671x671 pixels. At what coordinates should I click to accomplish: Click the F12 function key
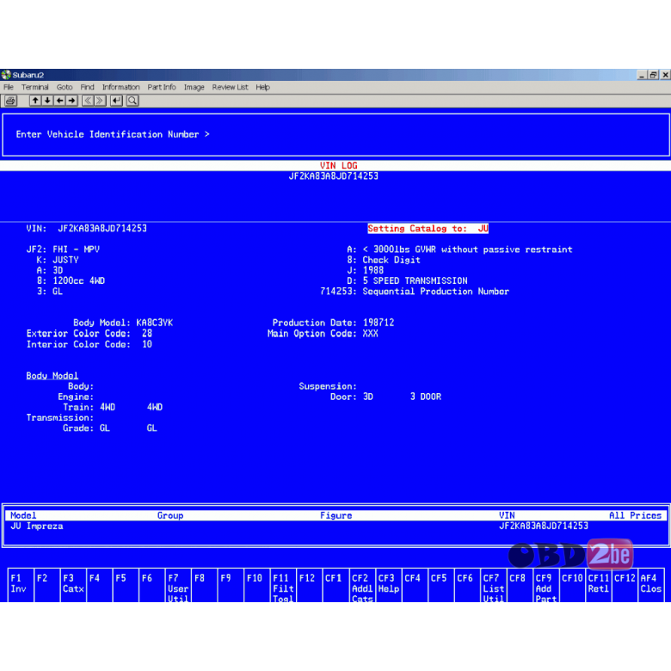pos(310,585)
